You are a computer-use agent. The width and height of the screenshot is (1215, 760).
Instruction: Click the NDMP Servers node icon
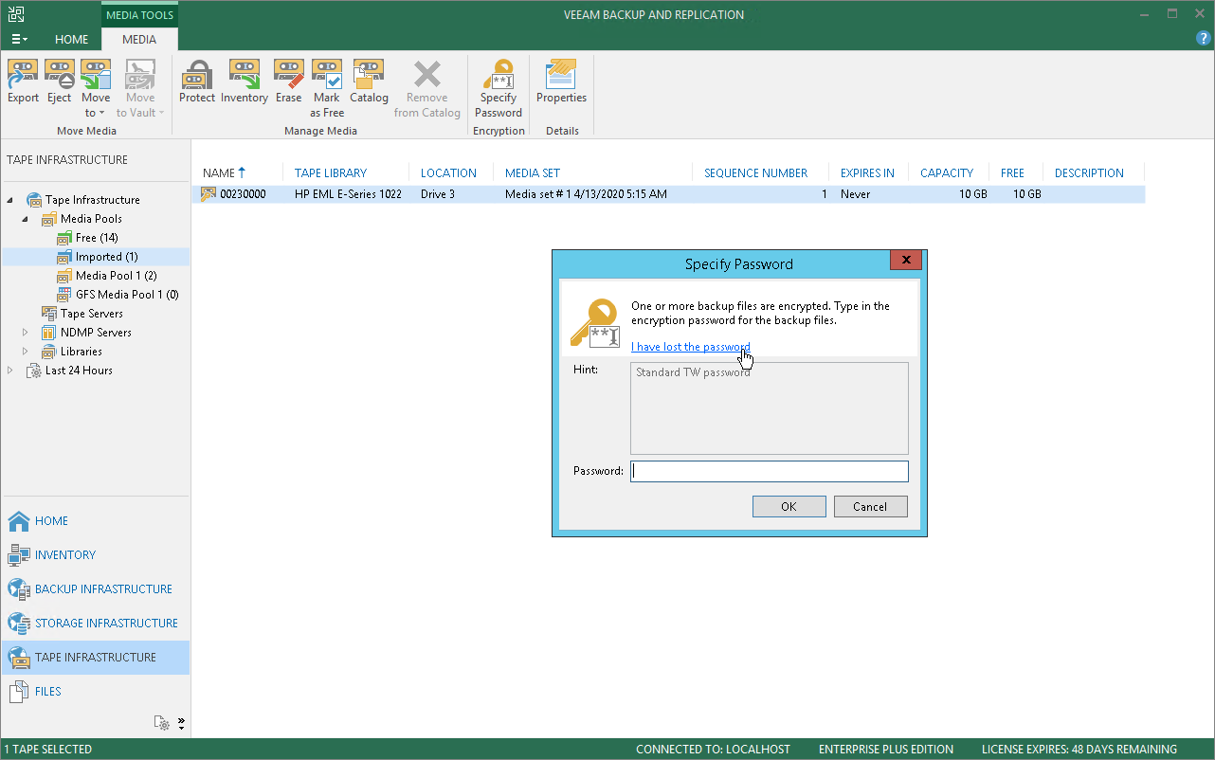[x=49, y=333]
